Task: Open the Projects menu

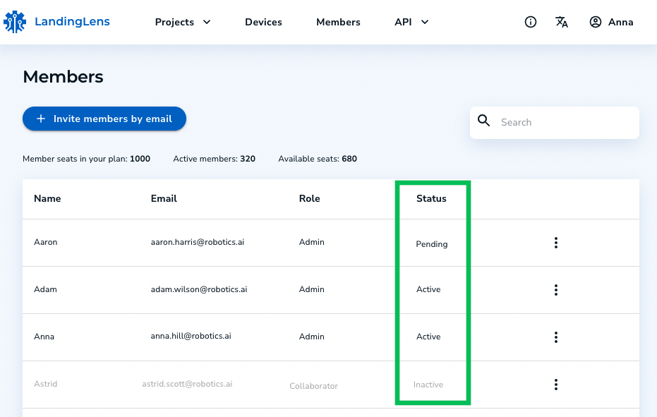Action: [x=175, y=22]
